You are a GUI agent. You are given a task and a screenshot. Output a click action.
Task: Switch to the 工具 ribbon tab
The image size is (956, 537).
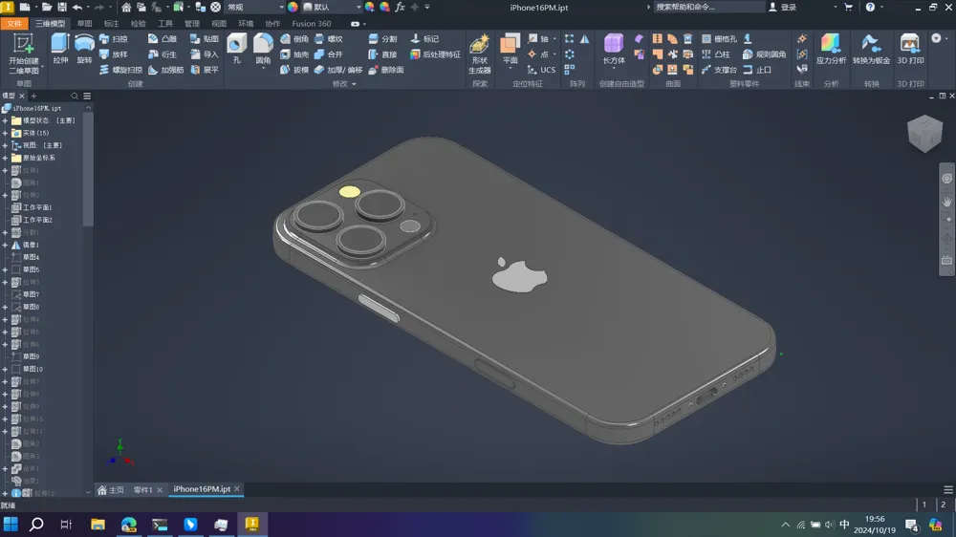[164, 24]
